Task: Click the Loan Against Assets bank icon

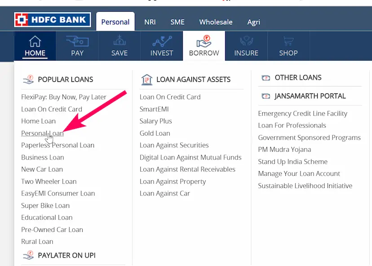Action: [146, 80]
